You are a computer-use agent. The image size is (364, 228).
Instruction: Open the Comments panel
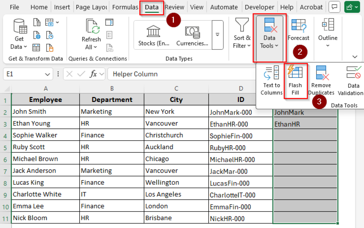(x=334, y=7)
